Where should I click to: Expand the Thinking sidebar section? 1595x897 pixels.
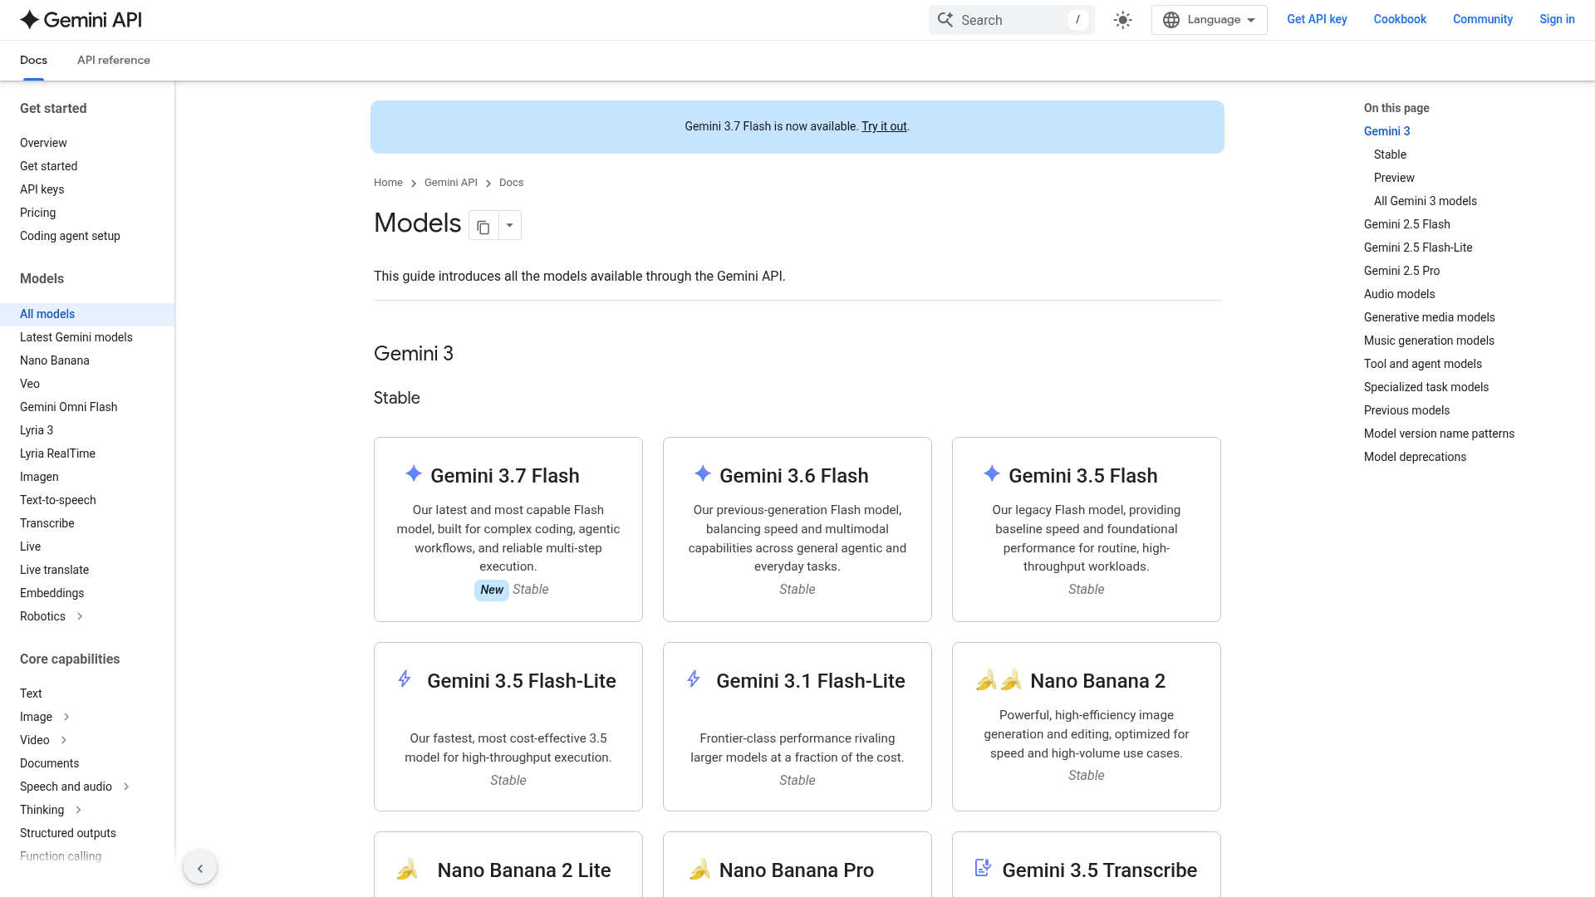point(78,810)
